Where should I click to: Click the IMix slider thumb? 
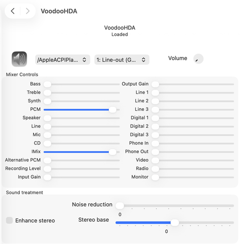112,152
